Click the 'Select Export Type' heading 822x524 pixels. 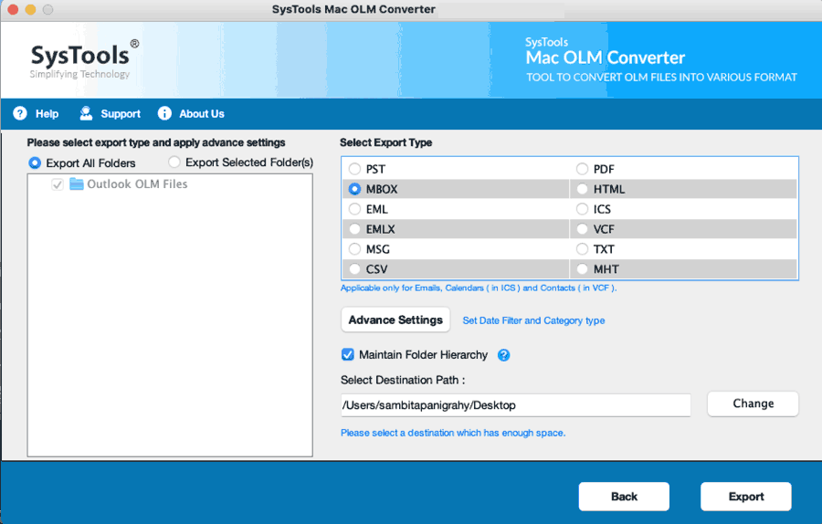[x=385, y=142]
